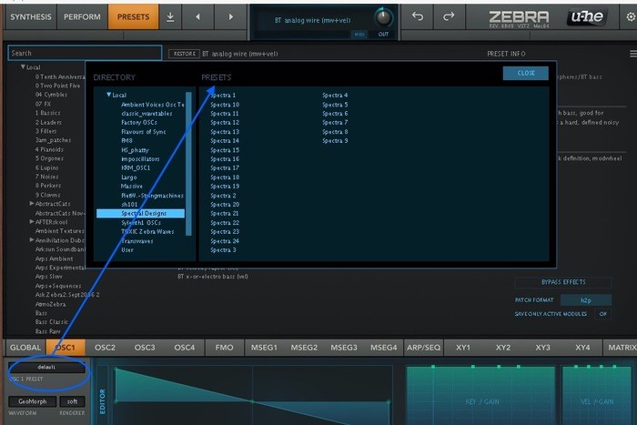637x425 pixels.
Task: Open the OSC2 tab
Action: tap(105, 348)
